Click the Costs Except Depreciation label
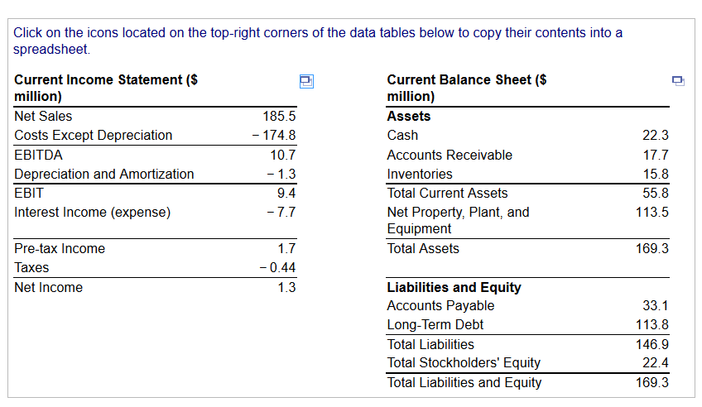 [94, 136]
